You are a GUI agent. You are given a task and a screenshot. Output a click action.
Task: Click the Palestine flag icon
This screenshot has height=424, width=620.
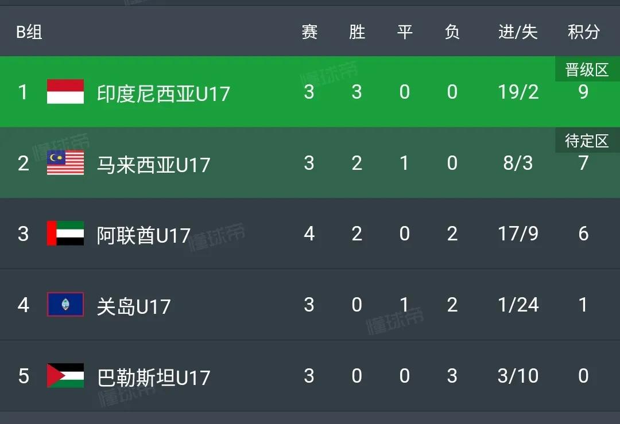(x=65, y=376)
